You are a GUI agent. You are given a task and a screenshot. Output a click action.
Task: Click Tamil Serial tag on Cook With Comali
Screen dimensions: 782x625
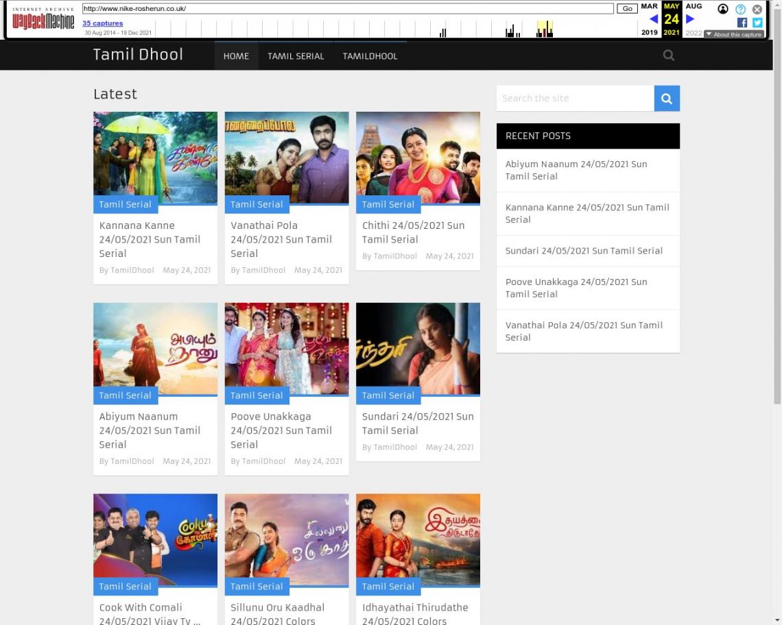coord(125,586)
